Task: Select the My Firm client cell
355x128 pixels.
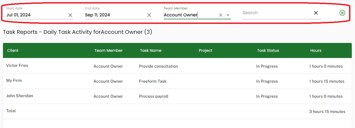Action: tap(14, 81)
